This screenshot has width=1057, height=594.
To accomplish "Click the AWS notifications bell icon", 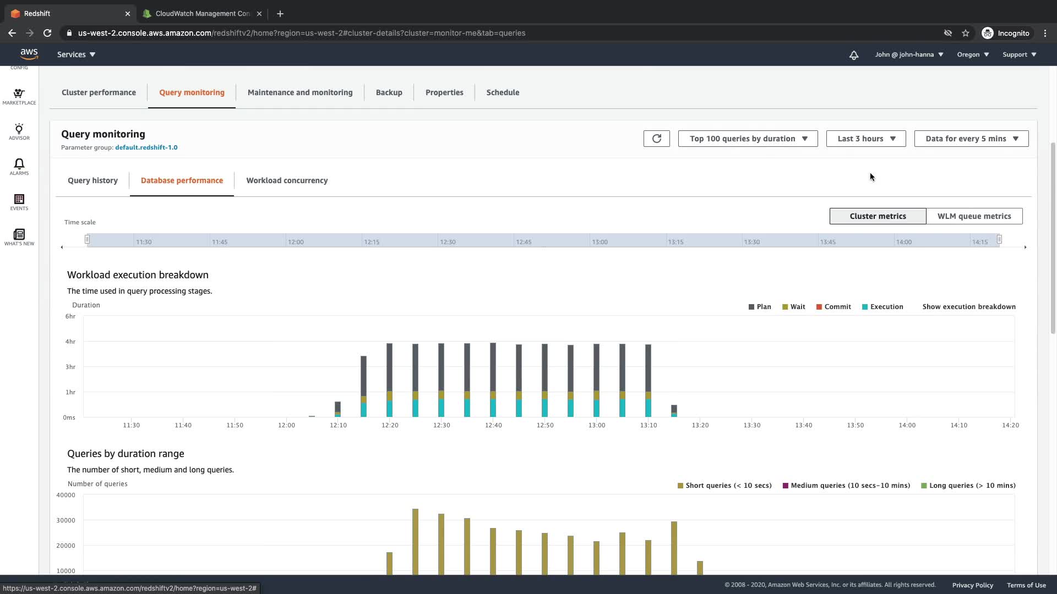I will tap(853, 55).
